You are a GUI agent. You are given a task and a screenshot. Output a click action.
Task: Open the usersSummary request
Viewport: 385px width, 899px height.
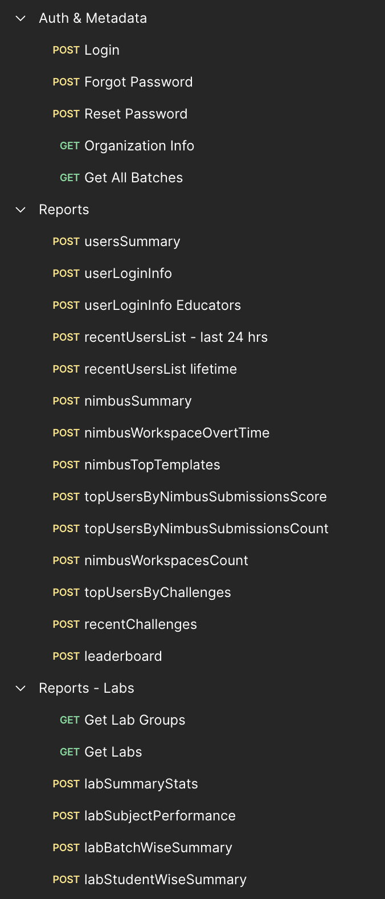click(132, 242)
